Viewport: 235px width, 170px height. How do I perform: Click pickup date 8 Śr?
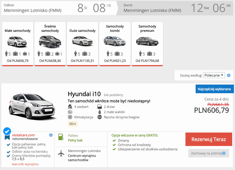82,8
